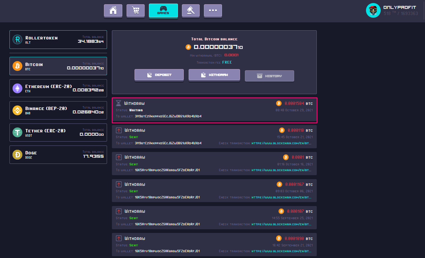Click the date 14:55 September 25, 2021

tap(292, 218)
